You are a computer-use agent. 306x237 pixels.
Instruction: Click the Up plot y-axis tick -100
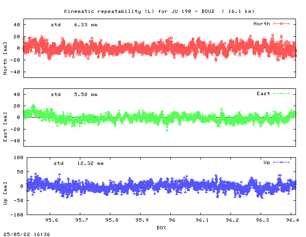tap(17, 215)
